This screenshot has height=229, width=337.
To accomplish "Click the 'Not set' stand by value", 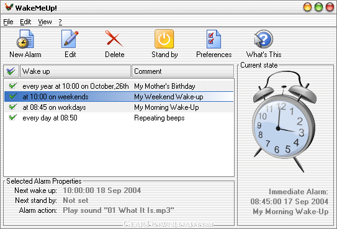I will pyautogui.click(x=76, y=200).
